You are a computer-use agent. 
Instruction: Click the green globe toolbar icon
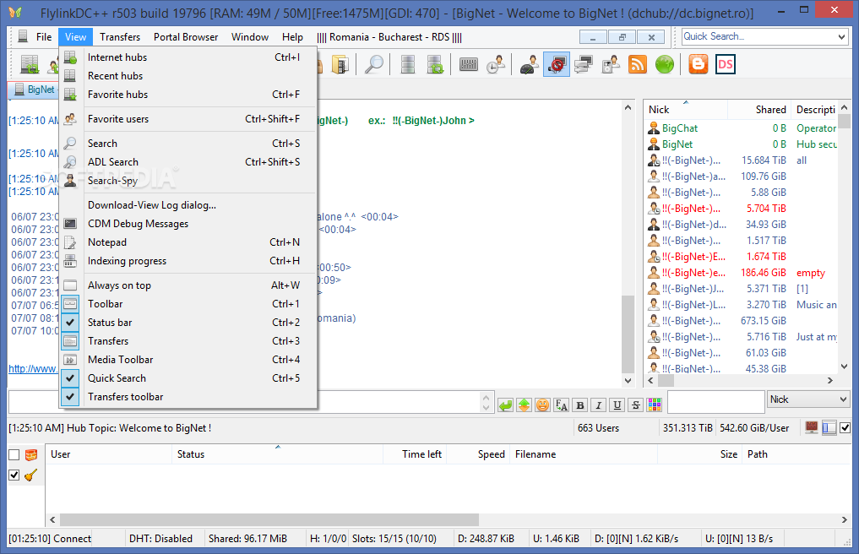tap(665, 65)
